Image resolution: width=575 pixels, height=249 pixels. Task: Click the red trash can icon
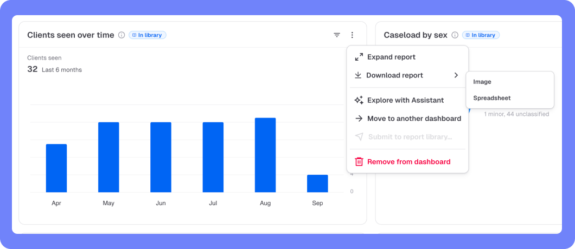coord(359,162)
